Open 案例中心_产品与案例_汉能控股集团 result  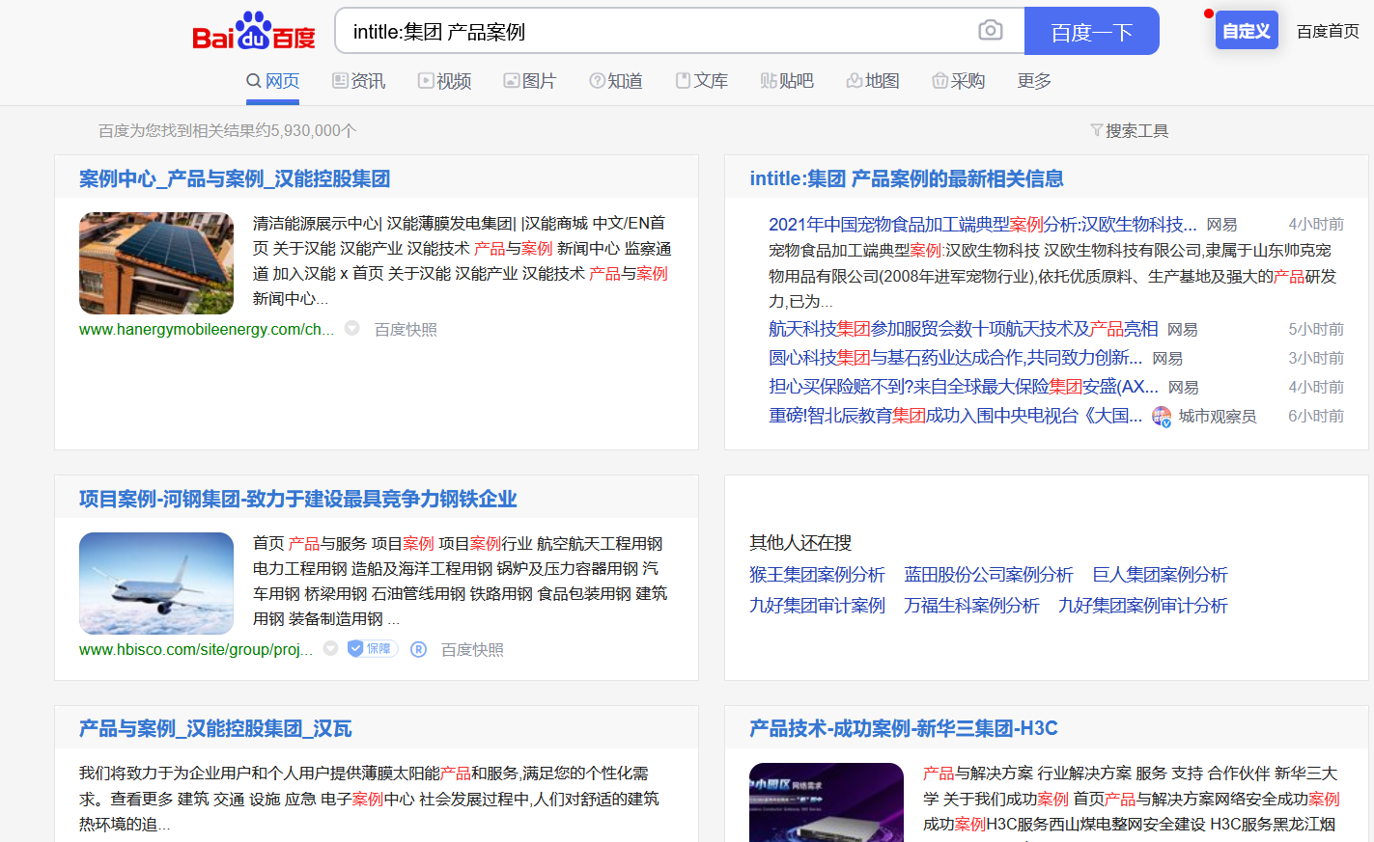click(235, 178)
